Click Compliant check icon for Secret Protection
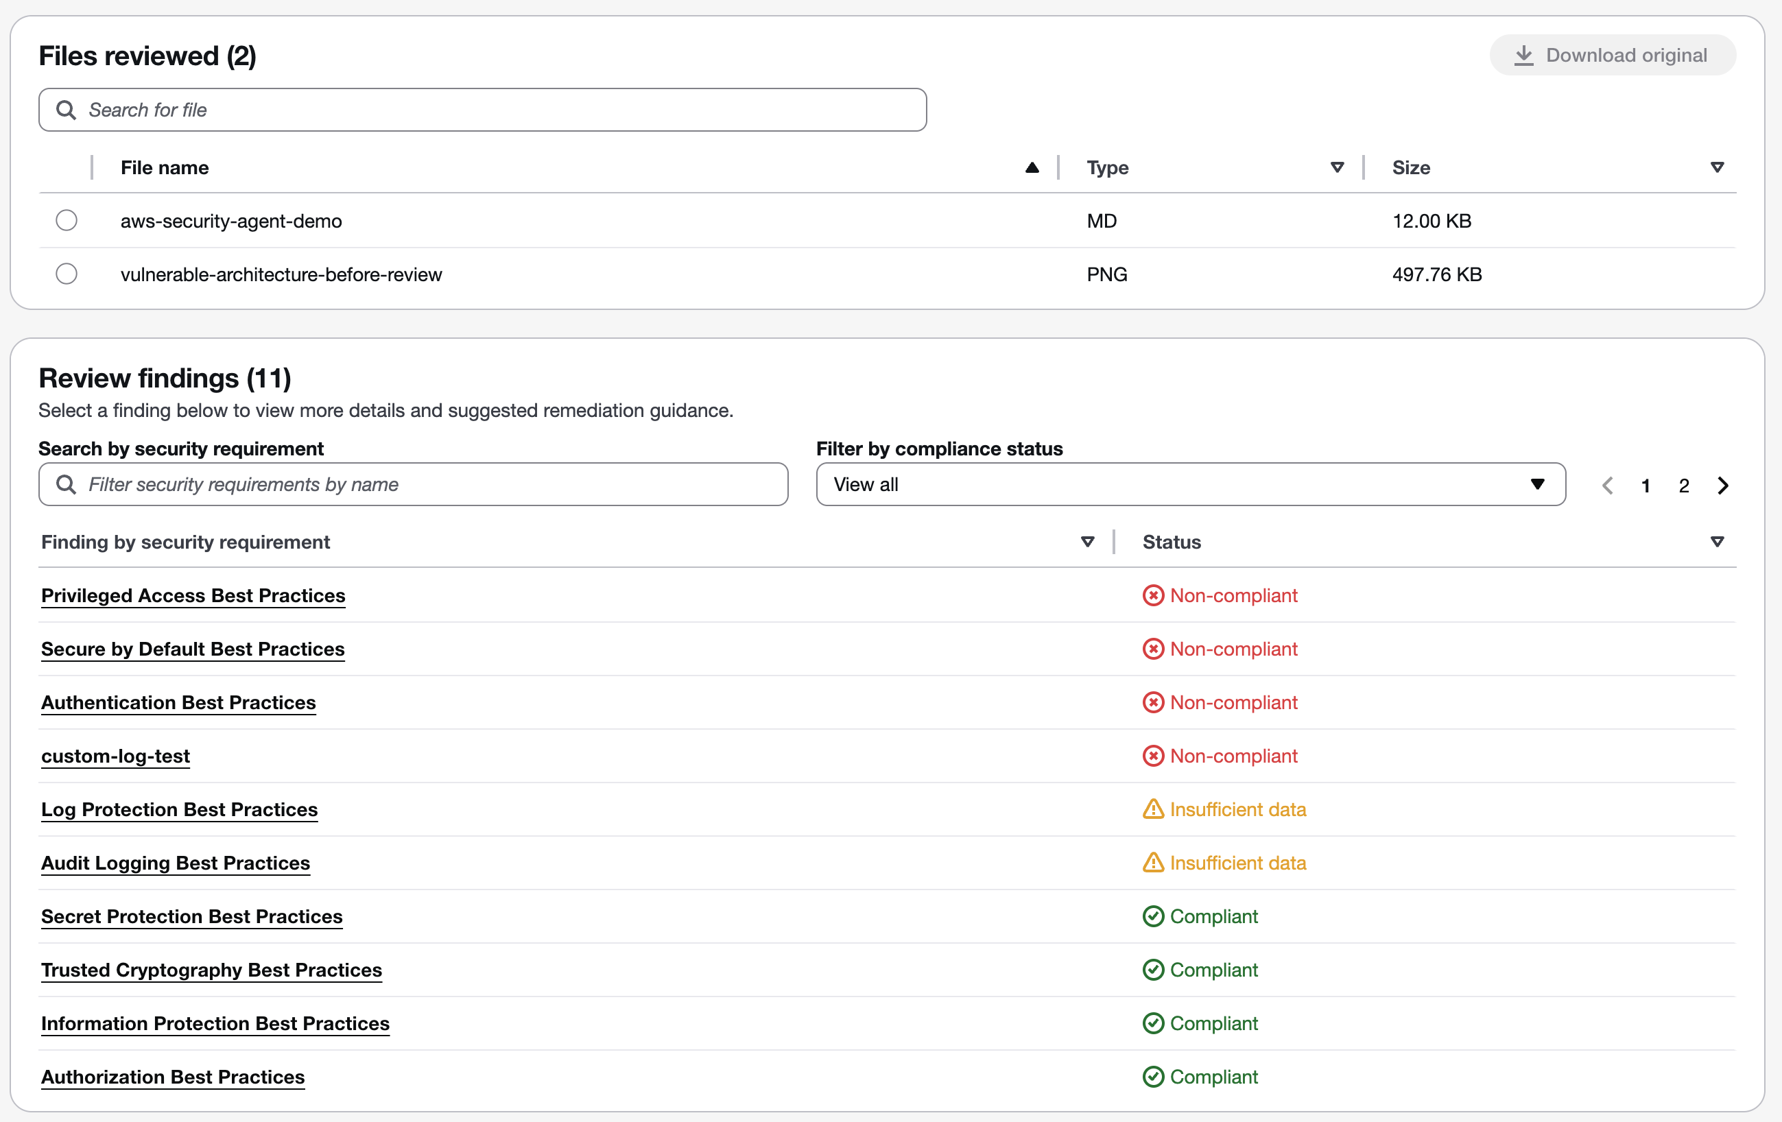 pos(1153,916)
